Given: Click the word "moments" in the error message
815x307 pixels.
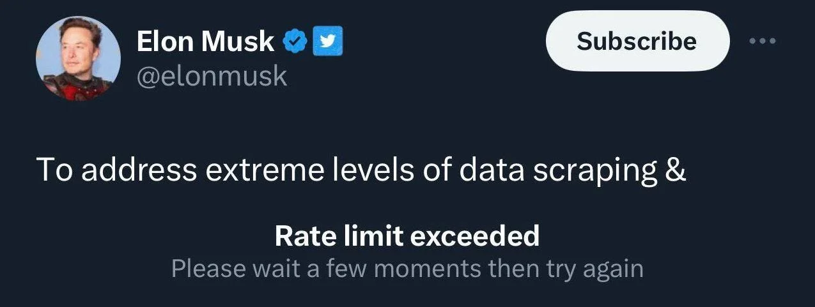Looking at the screenshot, I should click(x=427, y=269).
